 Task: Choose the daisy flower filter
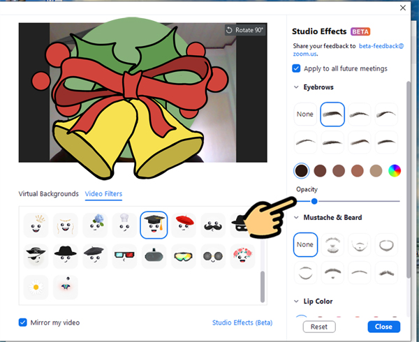36,286
